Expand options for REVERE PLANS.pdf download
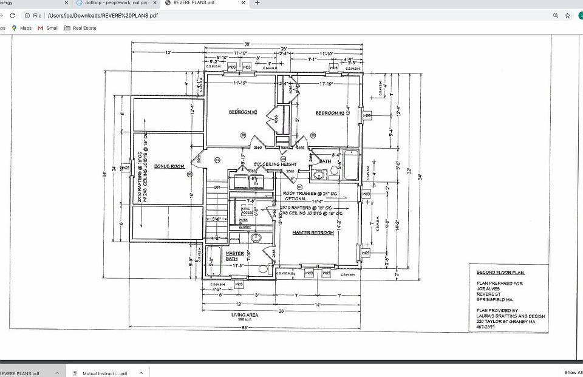The image size is (583, 377). click(57, 373)
